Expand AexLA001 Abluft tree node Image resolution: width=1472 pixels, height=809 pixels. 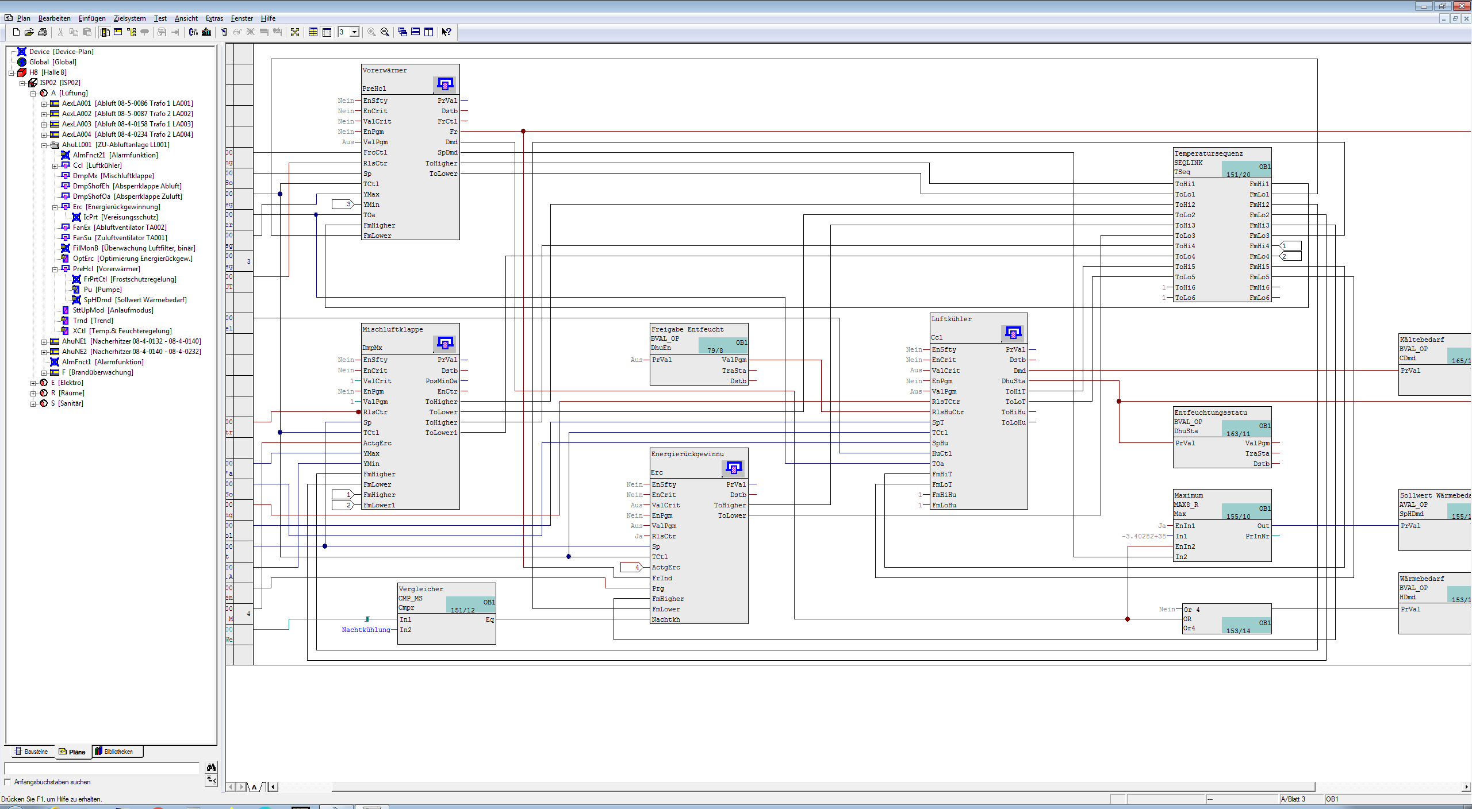coord(44,103)
